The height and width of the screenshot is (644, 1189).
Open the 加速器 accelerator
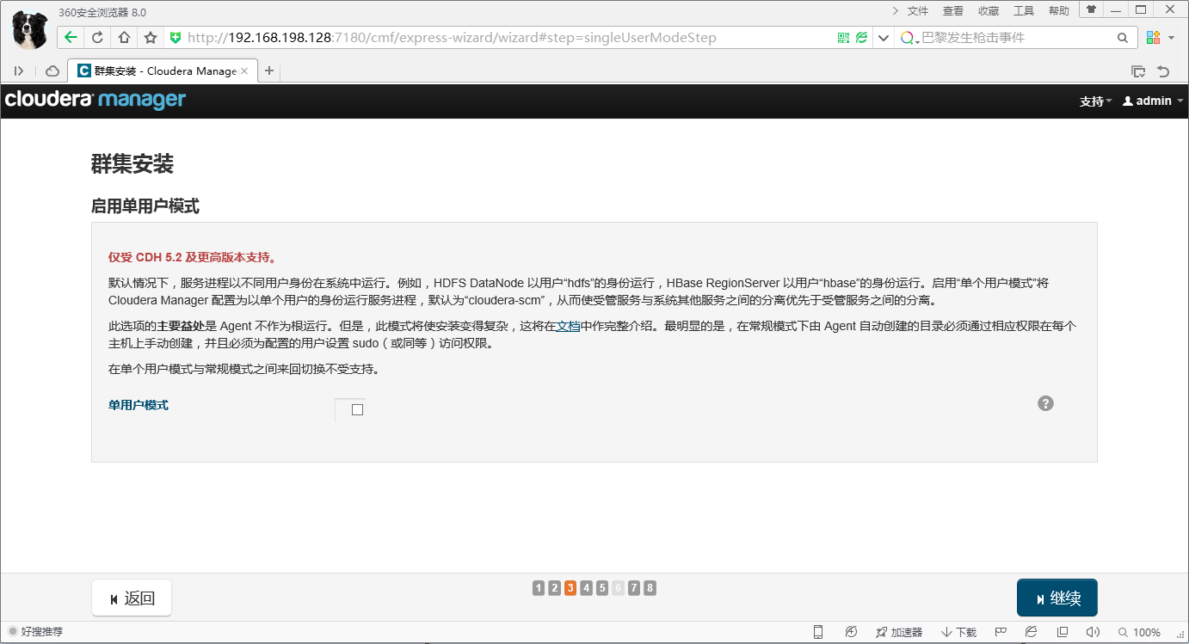tap(898, 632)
